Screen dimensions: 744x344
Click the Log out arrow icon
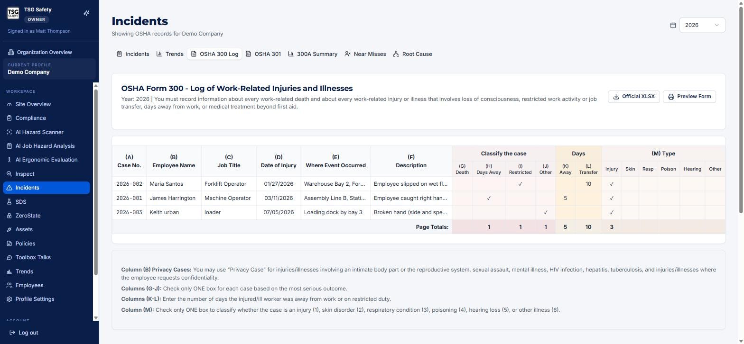tap(12, 333)
